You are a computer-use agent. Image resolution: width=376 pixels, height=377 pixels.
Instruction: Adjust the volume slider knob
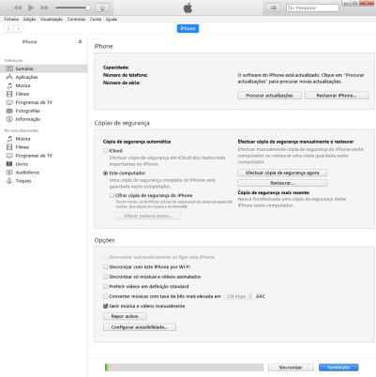click(x=88, y=8)
